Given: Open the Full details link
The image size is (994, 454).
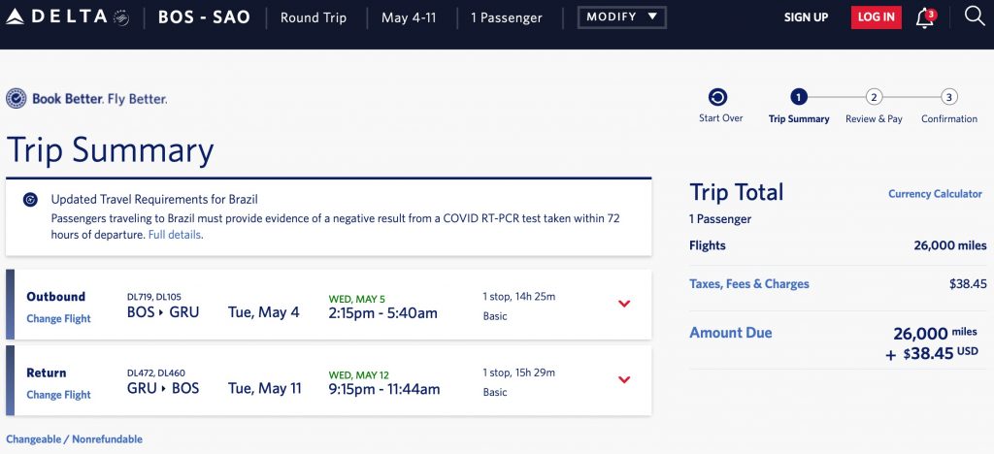Looking at the screenshot, I should [x=175, y=235].
